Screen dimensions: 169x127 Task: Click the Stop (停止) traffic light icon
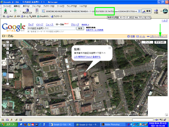pyautogui.click(x=37, y=11)
